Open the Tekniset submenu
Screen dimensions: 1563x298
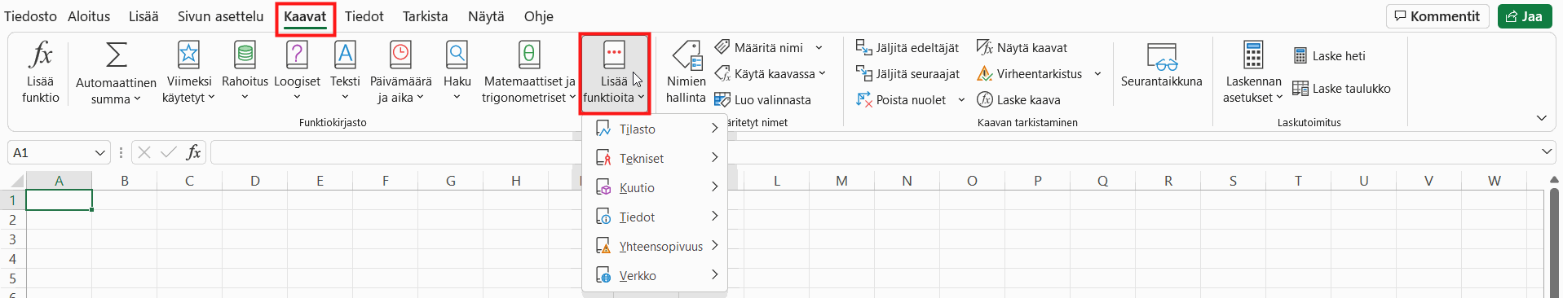(655, 158)
